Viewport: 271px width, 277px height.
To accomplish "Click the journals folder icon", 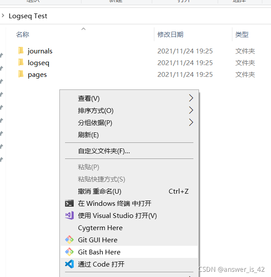I will click(21, 50).
